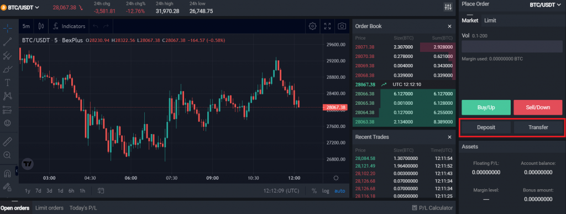Close the Recent Trades panel
This screenshot has height=214, width=566.
(449, 137)
